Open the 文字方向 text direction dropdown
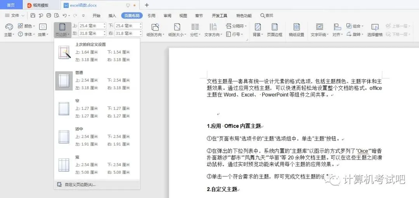This screenshot has width=419, height=198. click(213, 29)
